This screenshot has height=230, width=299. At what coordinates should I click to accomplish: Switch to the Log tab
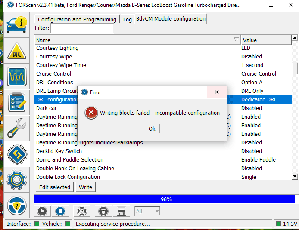(x=128, y=20)
